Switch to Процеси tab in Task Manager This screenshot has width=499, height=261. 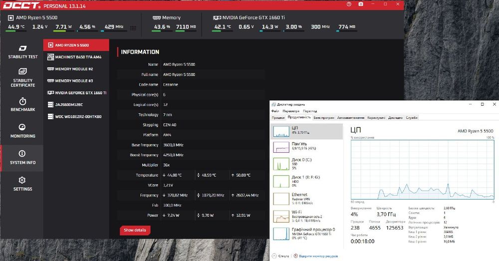click(278, 118)
